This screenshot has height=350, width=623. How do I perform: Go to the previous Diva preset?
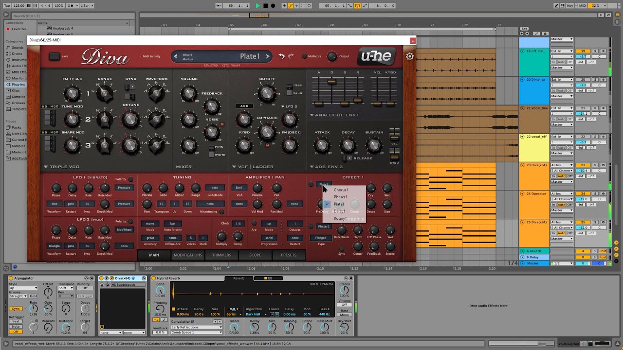(175, 56)
